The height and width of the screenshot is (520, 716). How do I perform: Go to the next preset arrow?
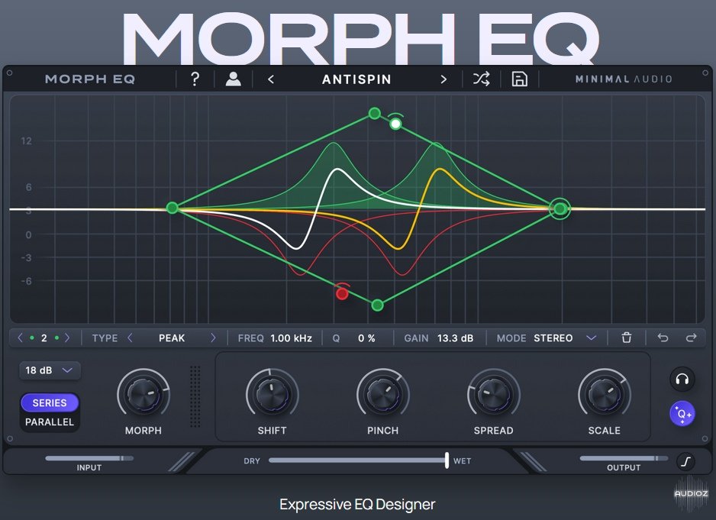[x=443, y=79]
